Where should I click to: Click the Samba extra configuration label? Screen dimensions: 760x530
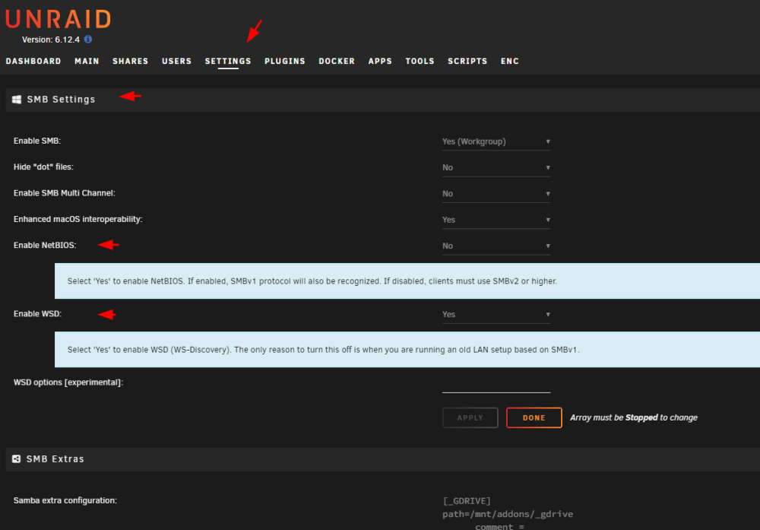(65, 501)
